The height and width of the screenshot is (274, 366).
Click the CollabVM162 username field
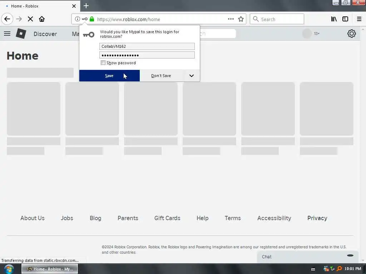click(147, 46)
